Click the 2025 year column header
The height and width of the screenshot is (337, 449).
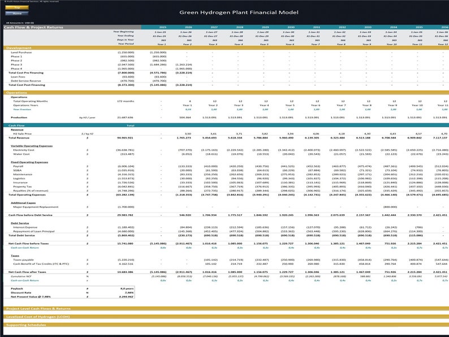[163, 27]
